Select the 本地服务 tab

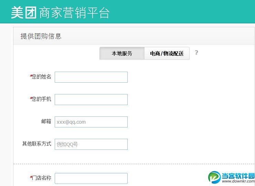[x=122, y=53]
